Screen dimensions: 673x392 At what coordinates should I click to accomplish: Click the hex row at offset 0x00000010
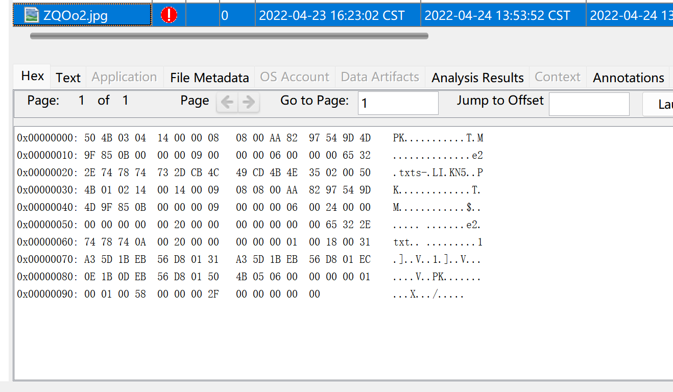[250, 155]
